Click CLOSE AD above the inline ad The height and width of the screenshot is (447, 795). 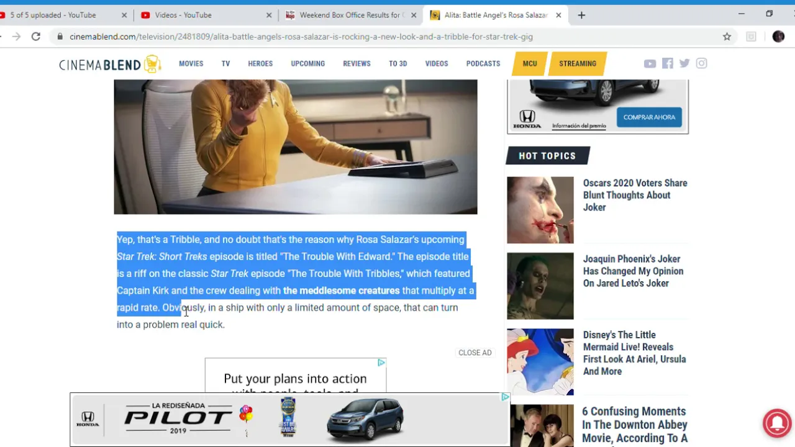475,353
